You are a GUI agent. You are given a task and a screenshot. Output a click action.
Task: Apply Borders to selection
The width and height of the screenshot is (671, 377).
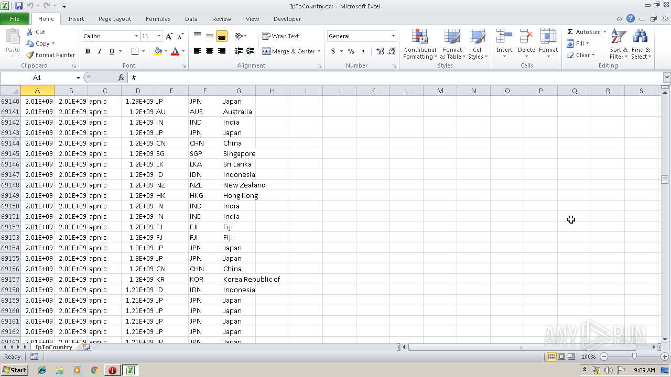tap(135, 51)
